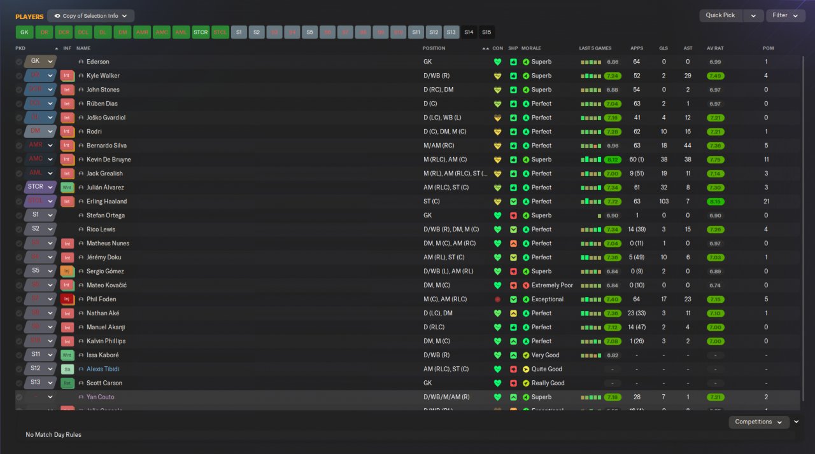Image resolution: width=815 pixels, height=454 pixels.
Task: Open Yan Couto's empty position selector dropdown
Action: coord(41,397)
